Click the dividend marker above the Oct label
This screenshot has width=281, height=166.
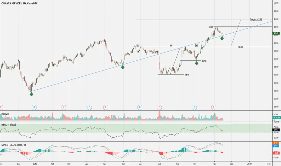click(194, 107)
